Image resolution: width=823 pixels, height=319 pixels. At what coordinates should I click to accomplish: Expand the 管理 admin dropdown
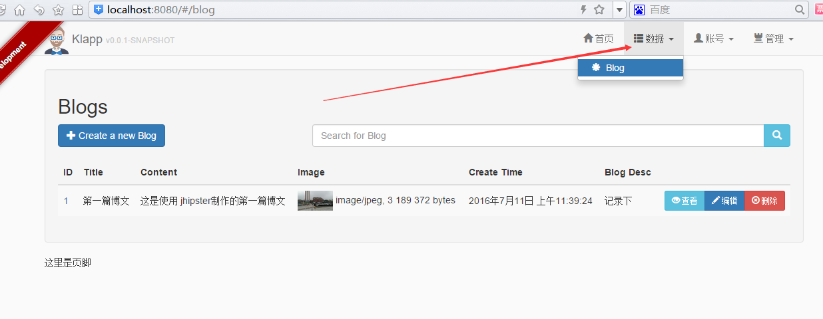tap(773, 39)
